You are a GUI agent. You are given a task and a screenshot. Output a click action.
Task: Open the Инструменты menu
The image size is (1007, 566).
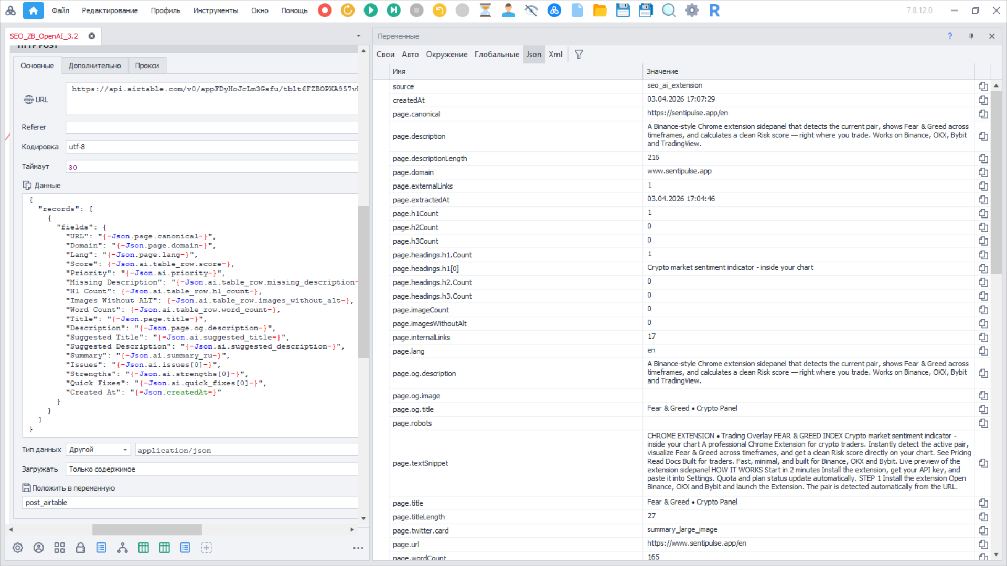point(216,10)
